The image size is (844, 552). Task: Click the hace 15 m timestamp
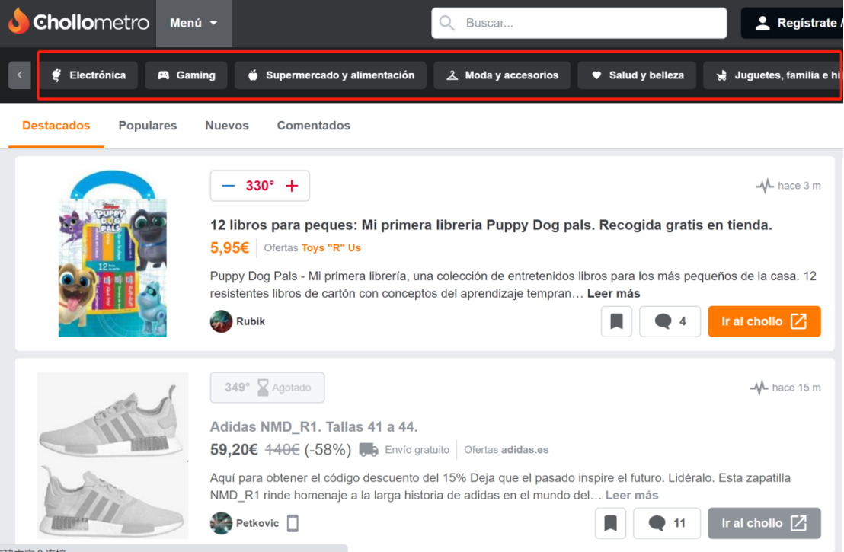pyautogui.click(x=797, y=388)
